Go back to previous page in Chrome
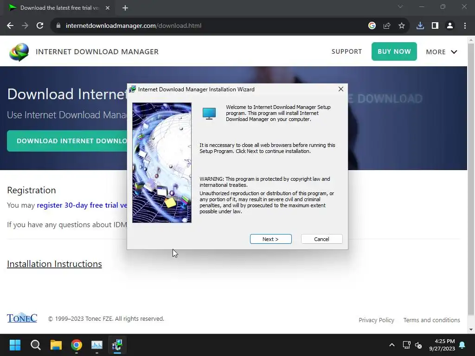Viewport: 475px width, 356px height. tap(10, 25)
